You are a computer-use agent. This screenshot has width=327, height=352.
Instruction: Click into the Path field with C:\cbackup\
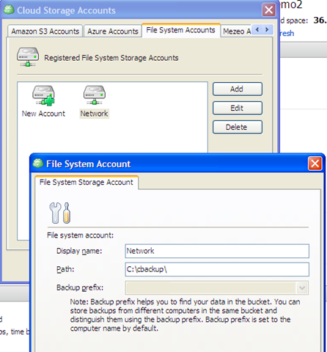pos(217,269)
